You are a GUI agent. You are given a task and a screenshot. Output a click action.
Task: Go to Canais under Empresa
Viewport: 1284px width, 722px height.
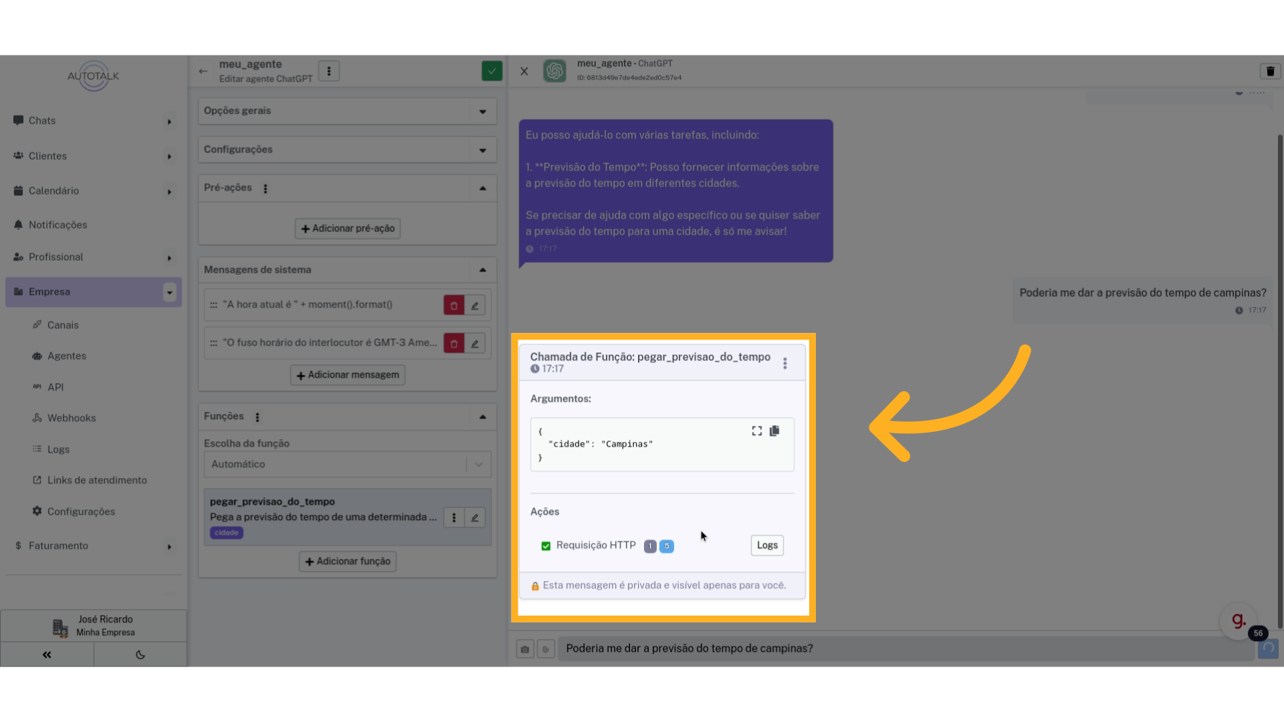pyautogui.click(x=63, y=326)
